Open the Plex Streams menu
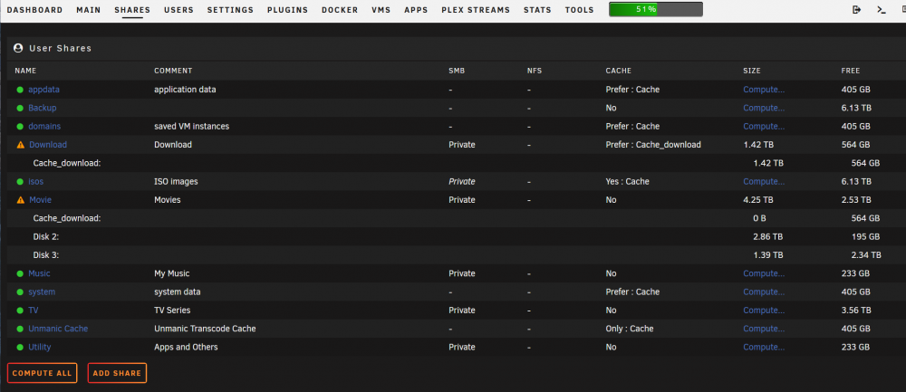This screenshot has width=906, height=392. [x=476, y=10]
